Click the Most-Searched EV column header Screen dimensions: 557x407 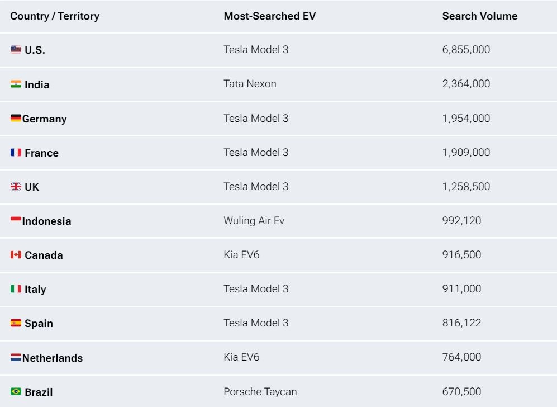coord(270,16)
